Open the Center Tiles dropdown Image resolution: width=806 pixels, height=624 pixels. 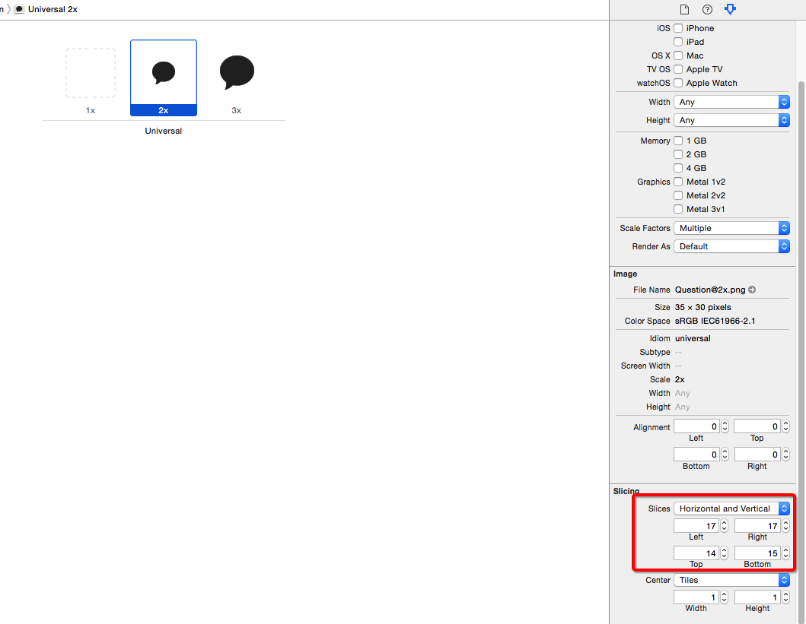[731, 580]
